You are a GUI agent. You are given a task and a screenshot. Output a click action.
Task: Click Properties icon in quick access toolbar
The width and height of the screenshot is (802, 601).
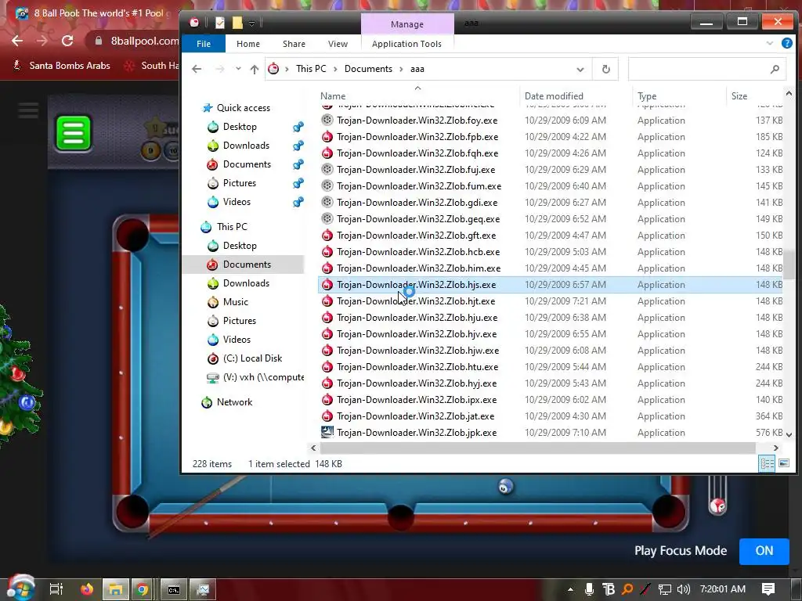click(220, 23)
